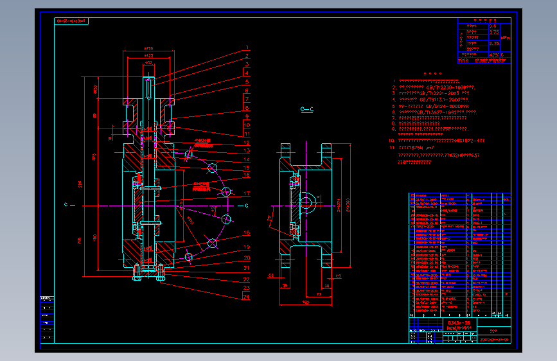Click part balloon number 22
Viewport: 557px width, 361px height.
tap(247, 279)
